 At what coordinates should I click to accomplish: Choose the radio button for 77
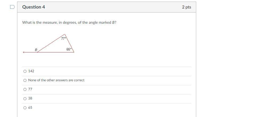pyautogui.click(x=25, y=89)
